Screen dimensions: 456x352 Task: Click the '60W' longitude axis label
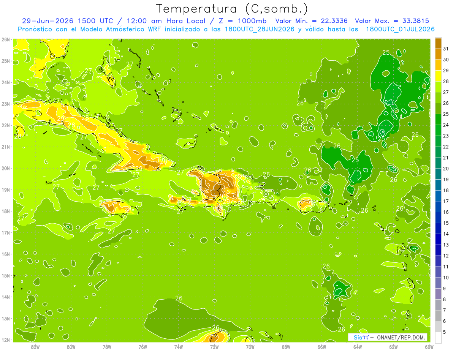point(429,346)
